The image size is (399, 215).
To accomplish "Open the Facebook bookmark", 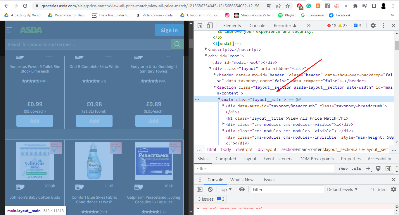I will (x=340, y=15).
